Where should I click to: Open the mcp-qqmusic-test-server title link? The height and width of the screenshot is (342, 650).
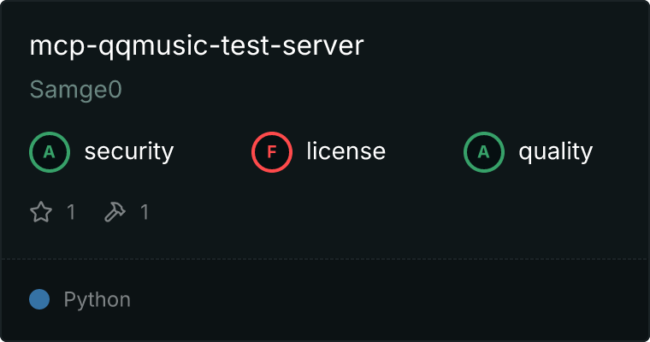click(x=197, y=47)
